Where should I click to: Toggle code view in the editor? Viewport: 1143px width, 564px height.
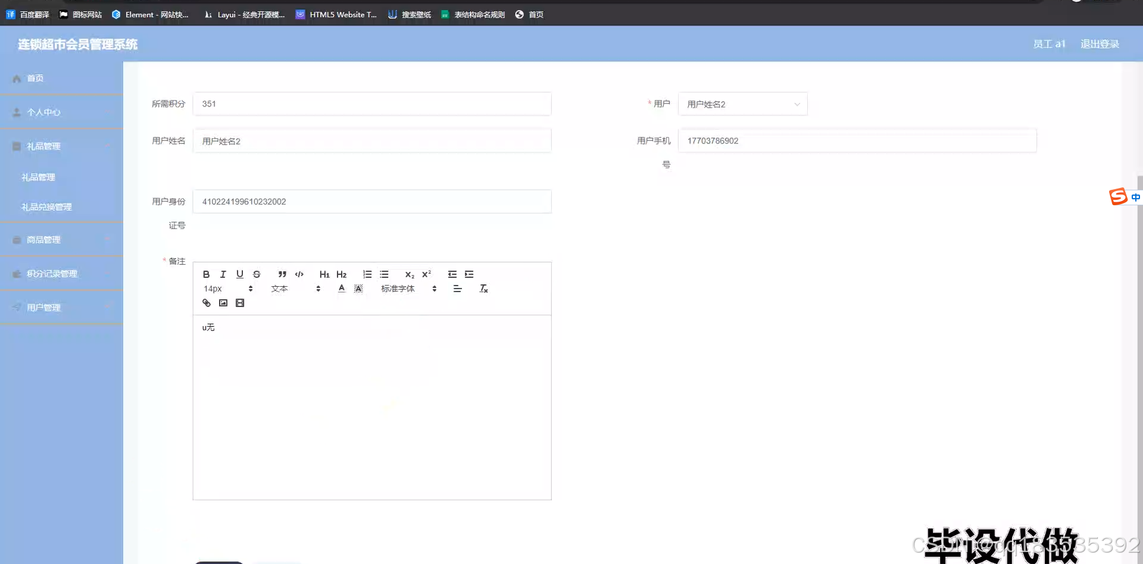pos(299,274)
